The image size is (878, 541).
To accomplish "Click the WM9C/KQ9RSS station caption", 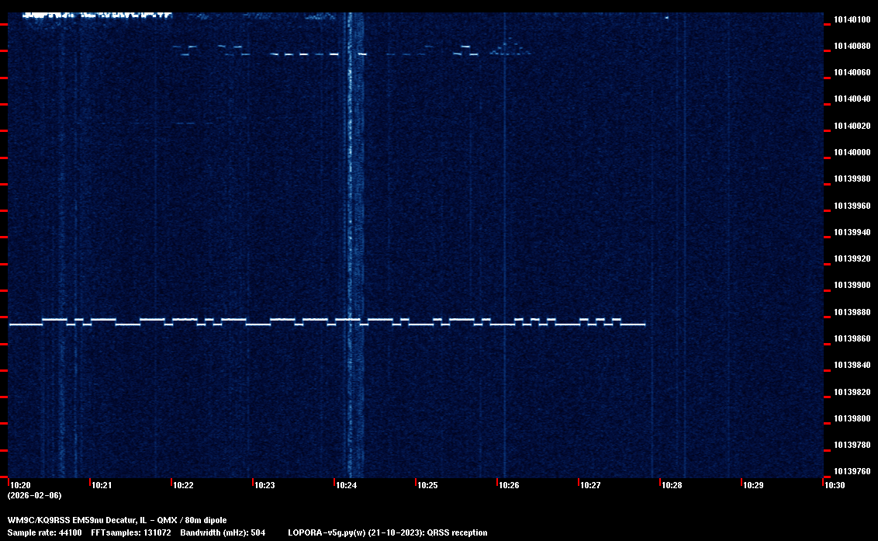I will [117, 520].
